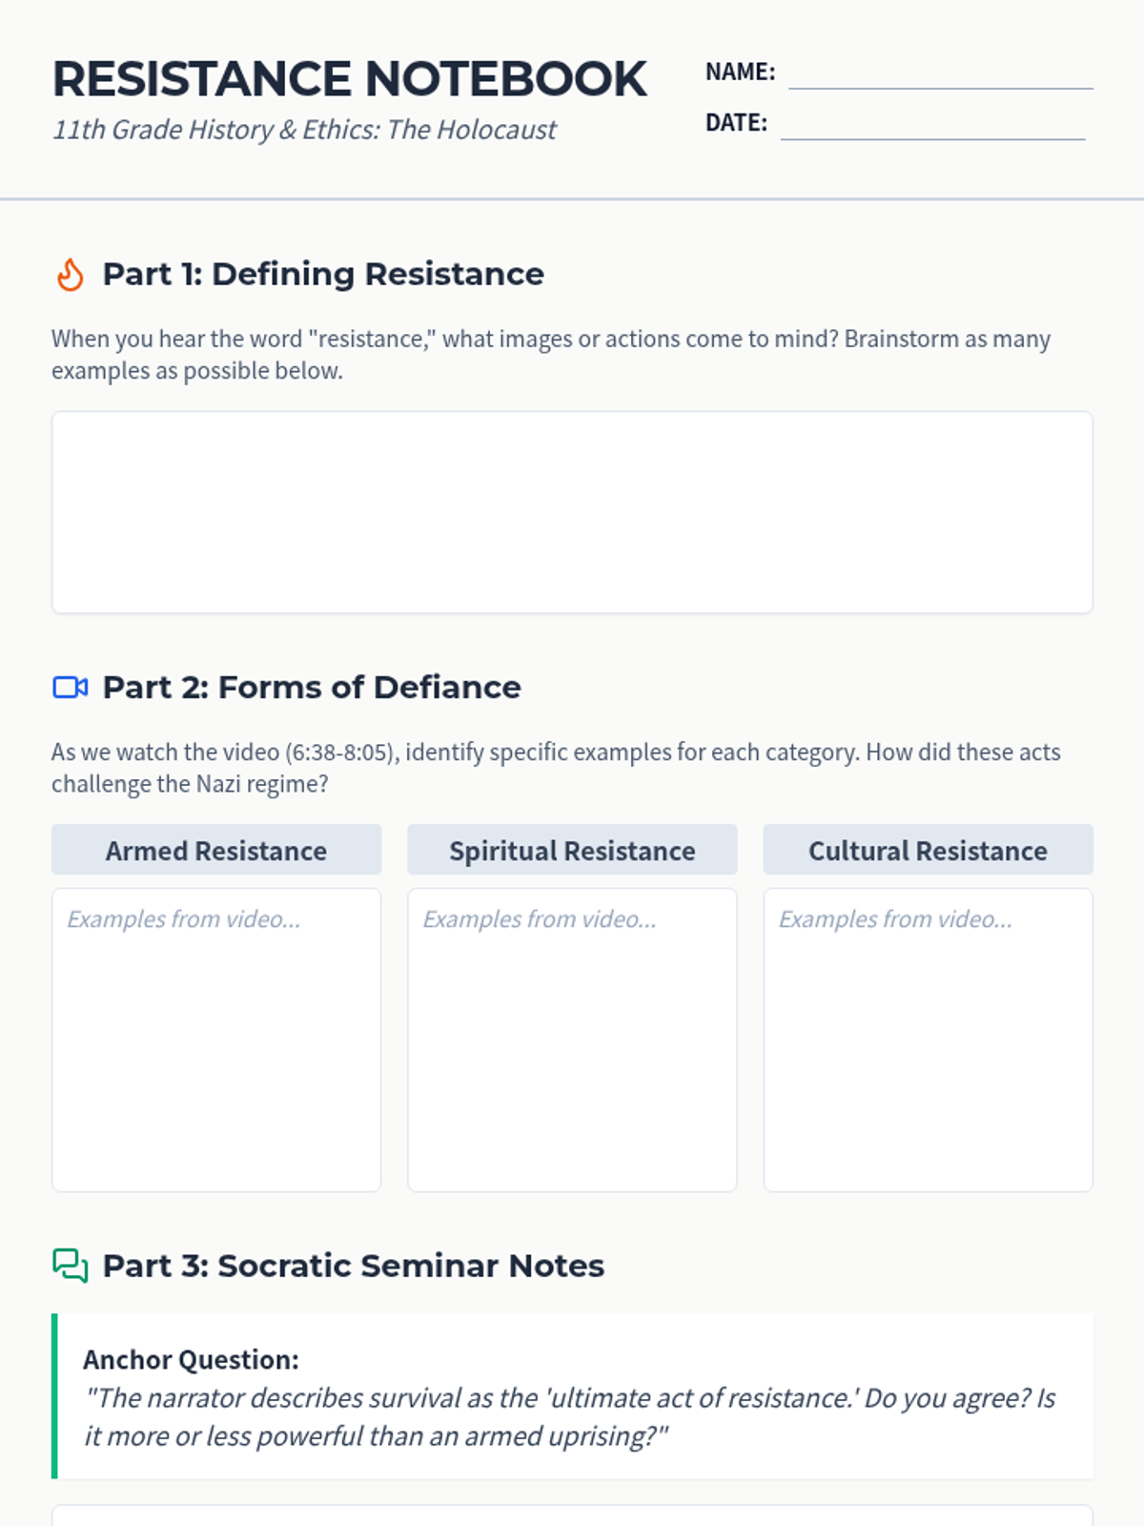Select the Cultural Resistance column header
1144x1526 pixels.
(928, 850)
